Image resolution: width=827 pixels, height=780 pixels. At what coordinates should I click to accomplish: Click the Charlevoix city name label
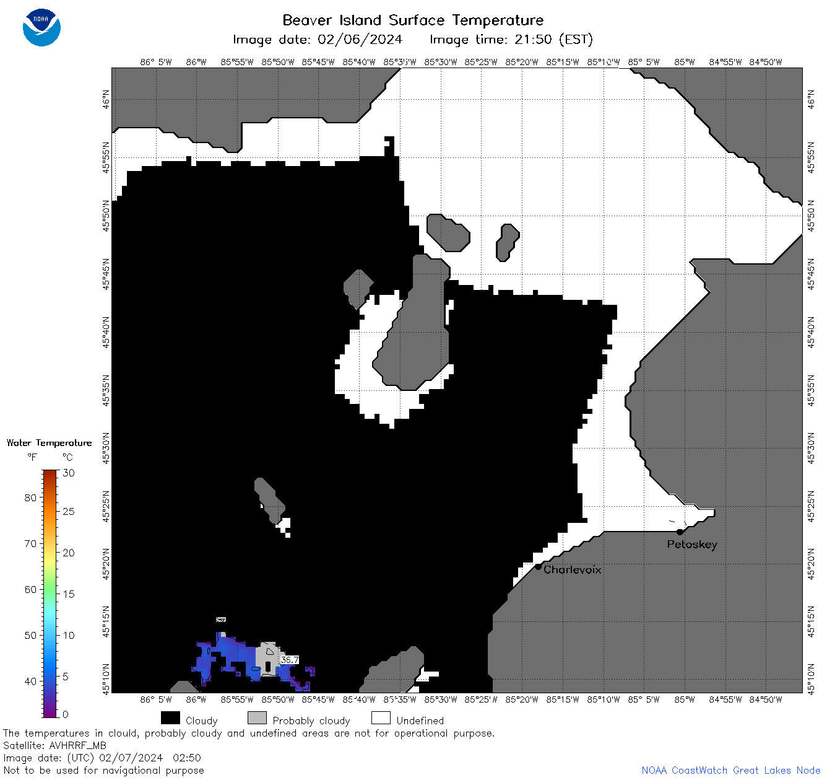573,569
